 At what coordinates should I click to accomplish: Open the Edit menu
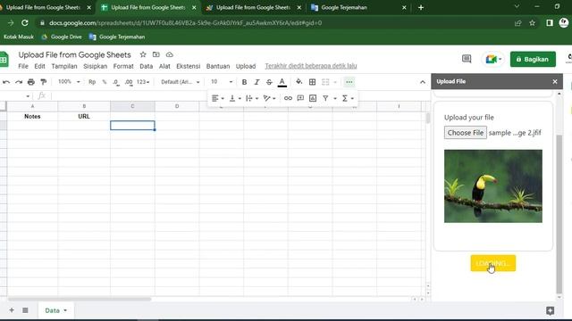click(39, 66)
